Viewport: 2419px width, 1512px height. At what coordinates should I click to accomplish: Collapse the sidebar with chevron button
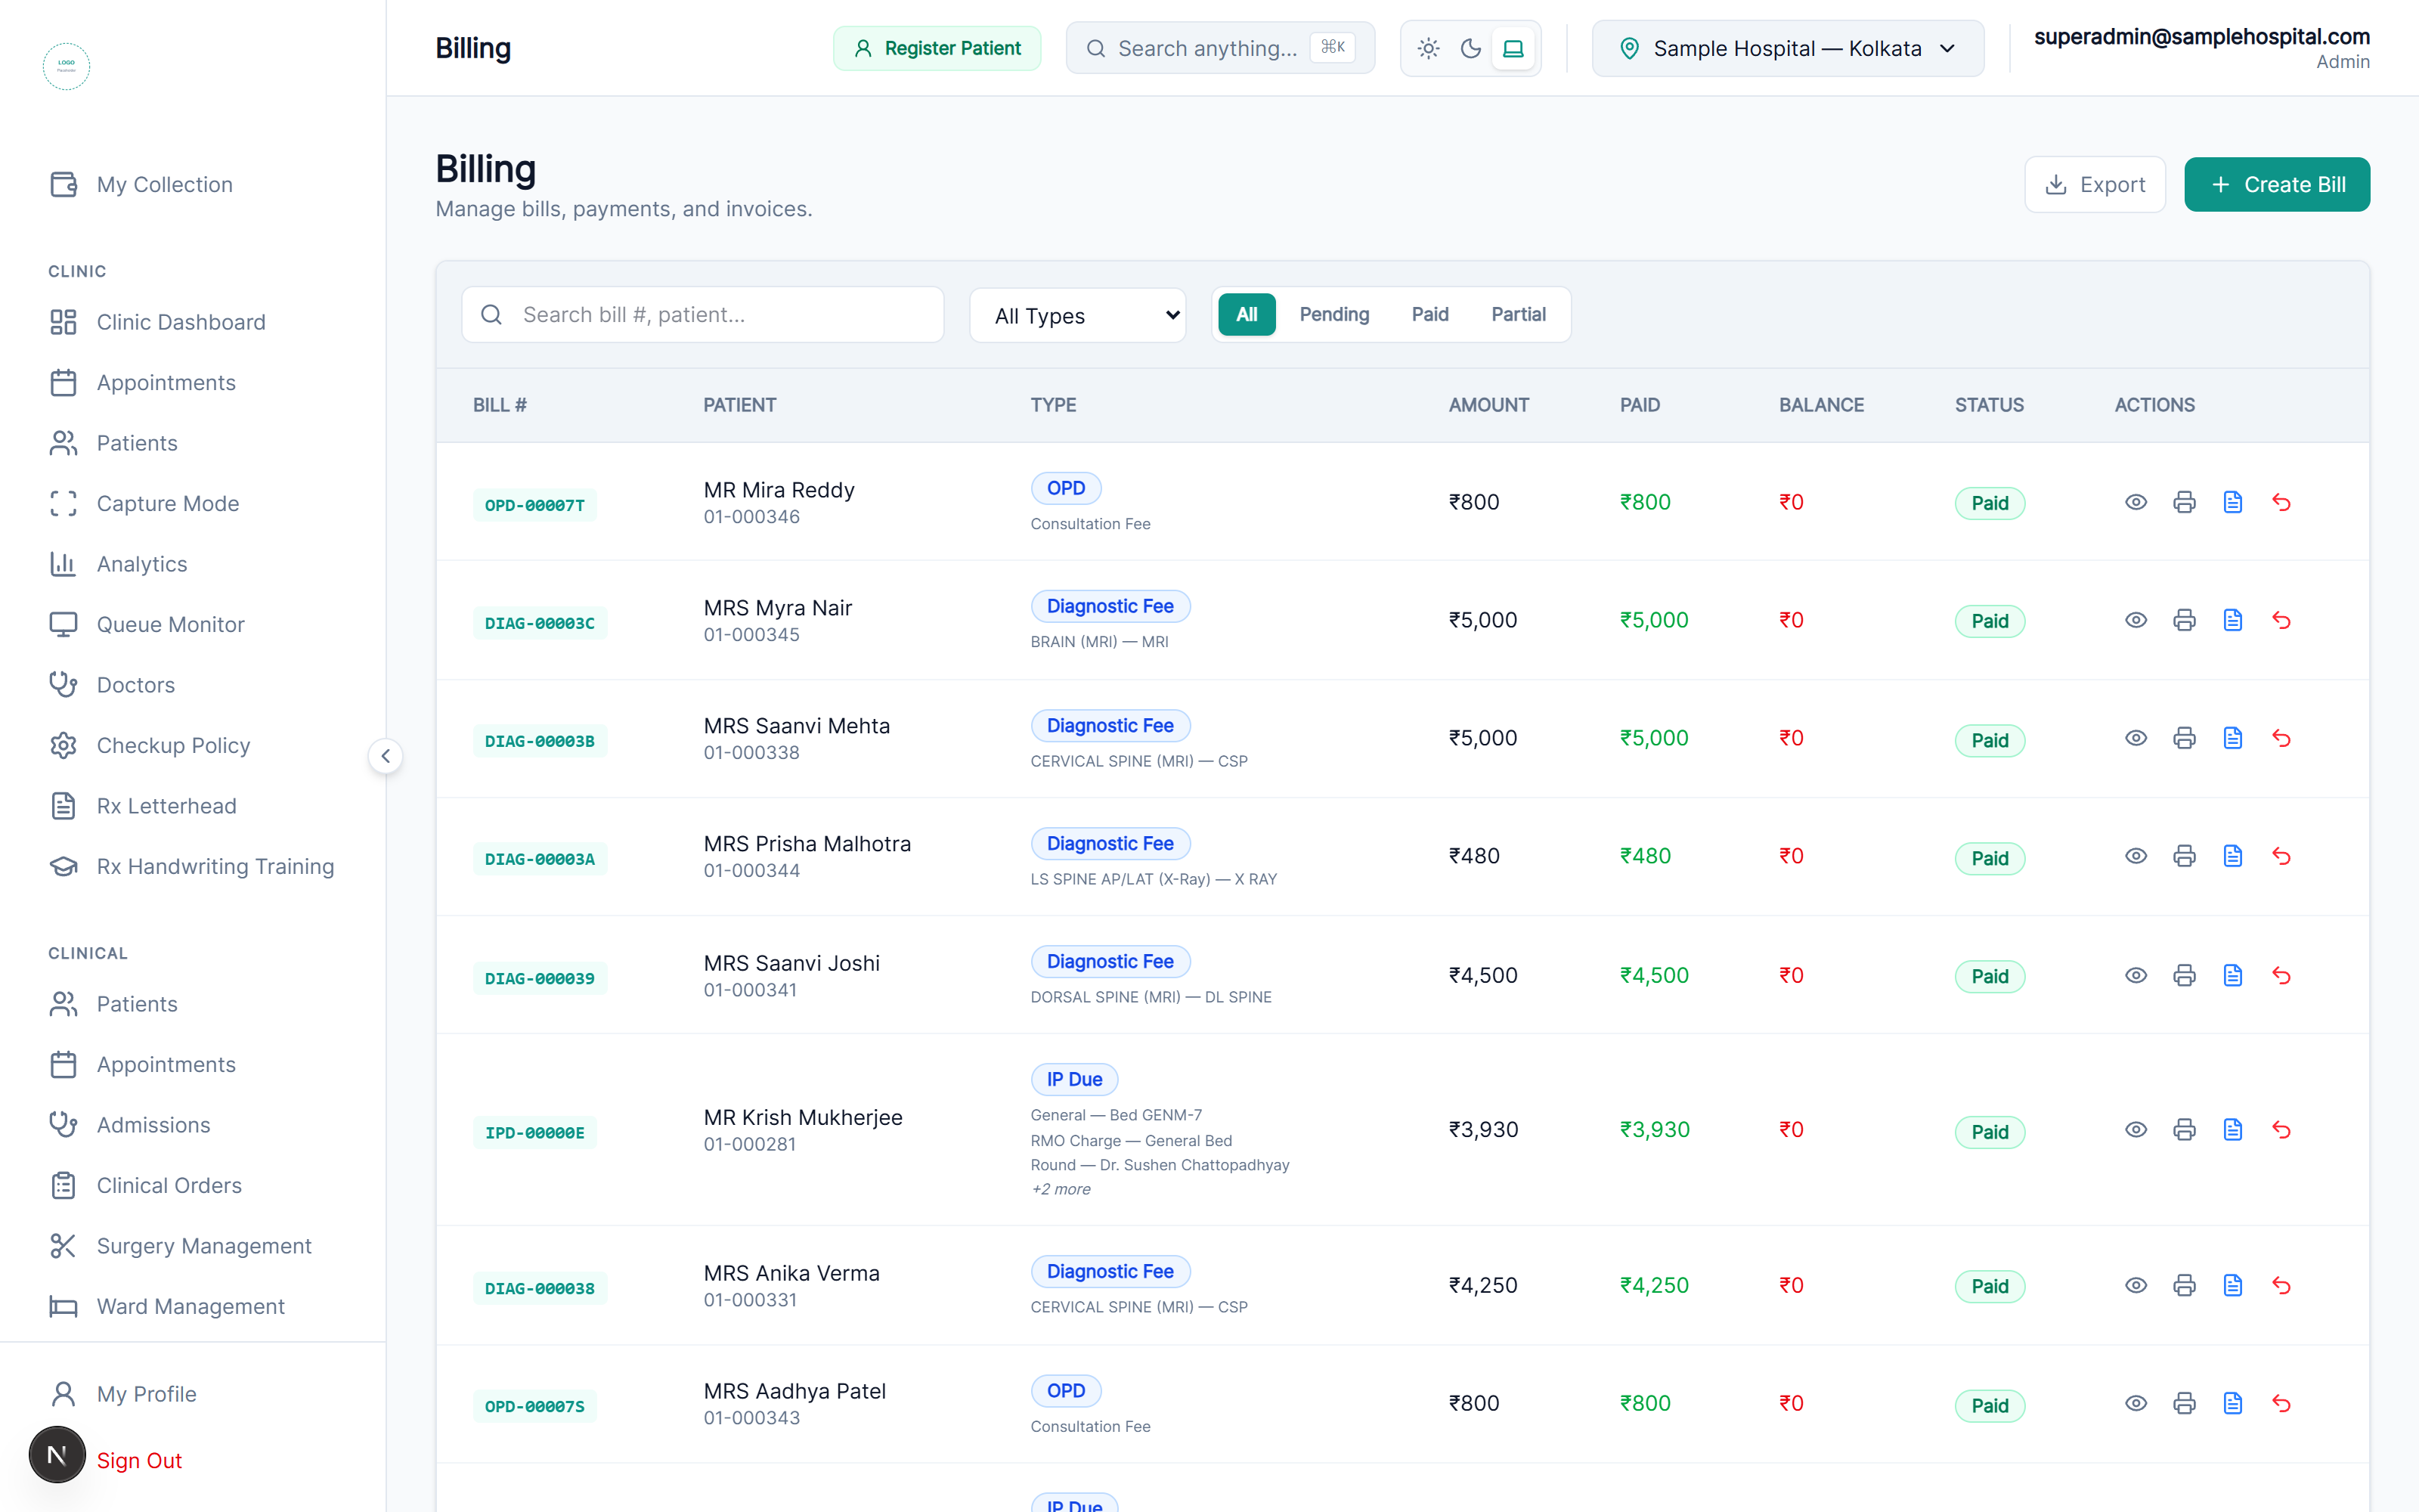coord(386,756)
